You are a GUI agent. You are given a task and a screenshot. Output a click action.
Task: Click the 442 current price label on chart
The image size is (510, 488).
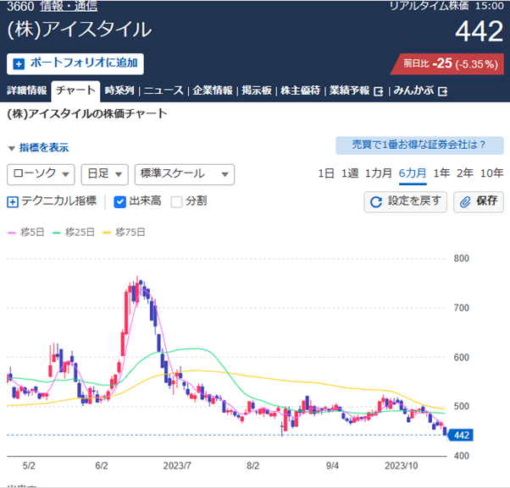pos(461,435)
